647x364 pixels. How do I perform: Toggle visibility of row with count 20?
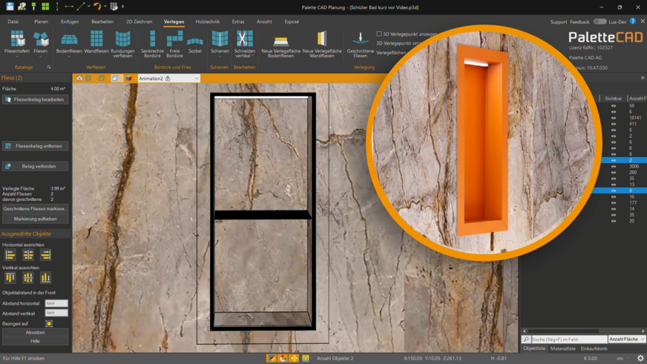[x=614, y=221]
